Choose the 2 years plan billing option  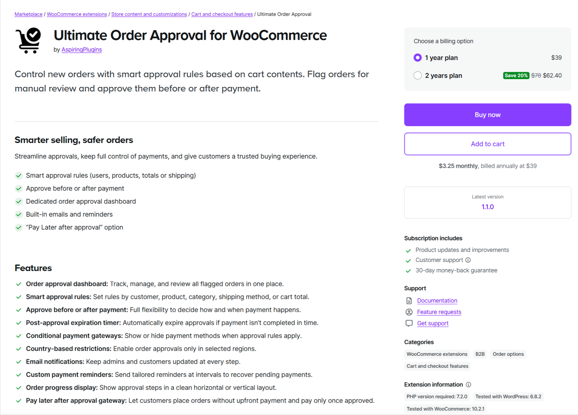point(418,75)
